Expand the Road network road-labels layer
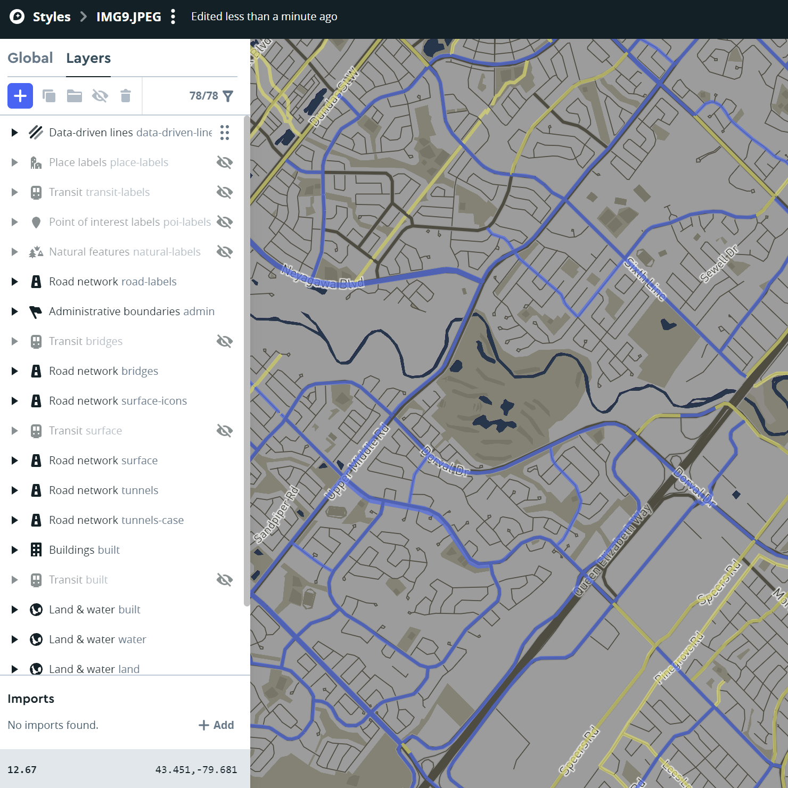 [14, 282]
